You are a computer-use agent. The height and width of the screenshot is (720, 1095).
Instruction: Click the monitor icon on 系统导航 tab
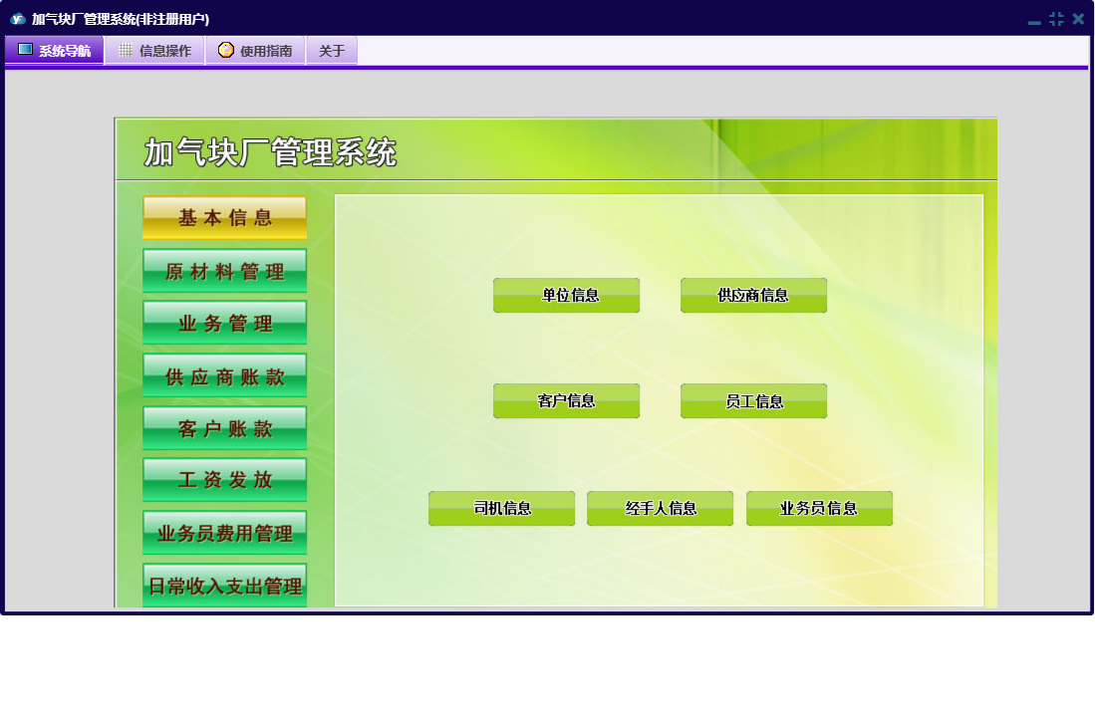(x=25, y=50)
